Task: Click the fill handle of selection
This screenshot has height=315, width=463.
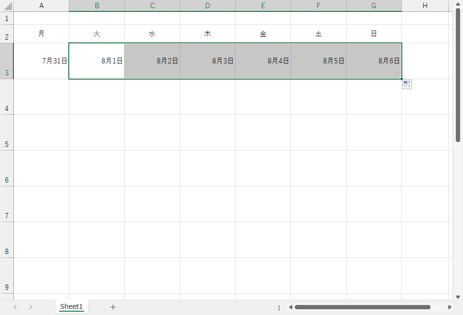Action: [x=401, y=79]
